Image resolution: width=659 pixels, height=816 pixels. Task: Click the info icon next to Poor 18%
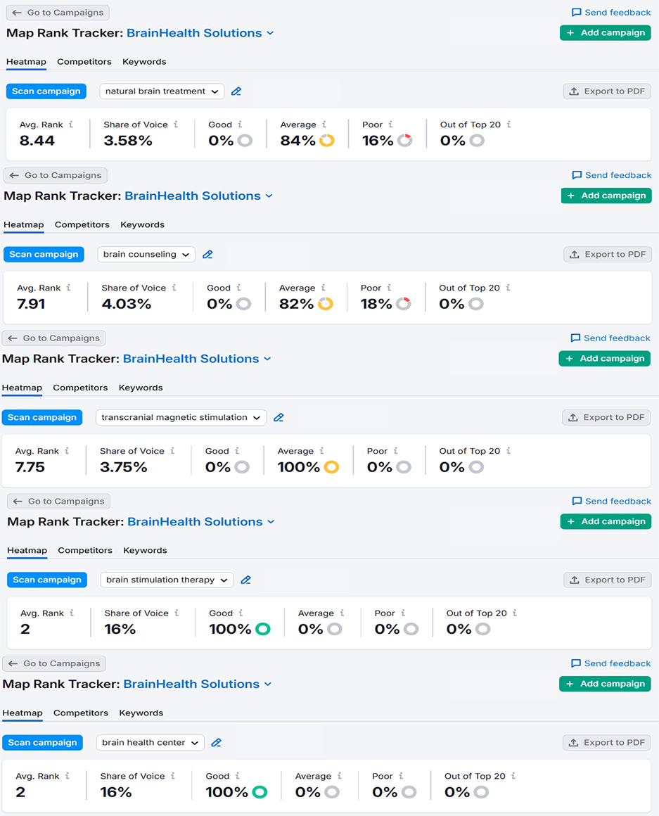pyautogui.click(x=389, y=288)
